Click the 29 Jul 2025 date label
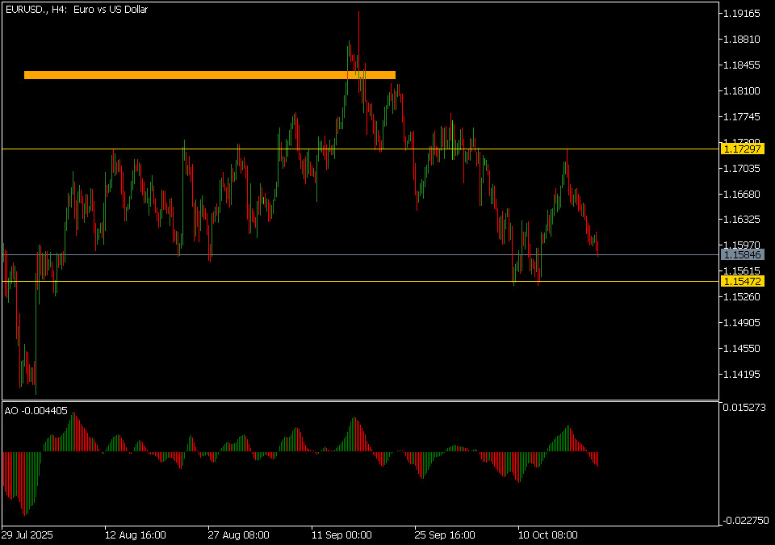The image size is (775, 545). click(28, 535)
